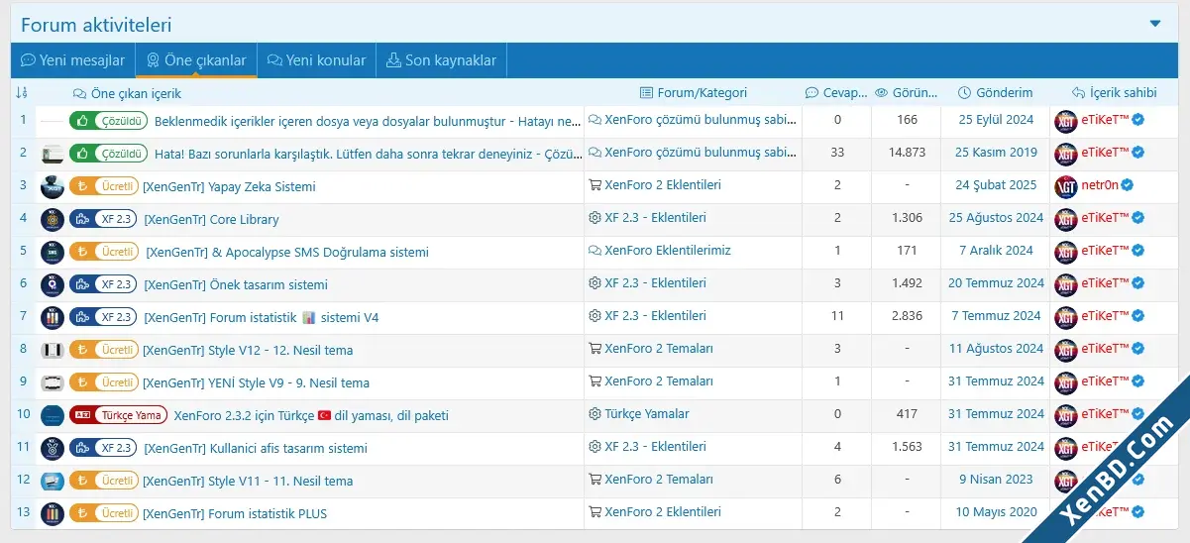Open Kullanici afis tasarım sistemi thread
The image size is (1190, 543).
pos(256,448)
